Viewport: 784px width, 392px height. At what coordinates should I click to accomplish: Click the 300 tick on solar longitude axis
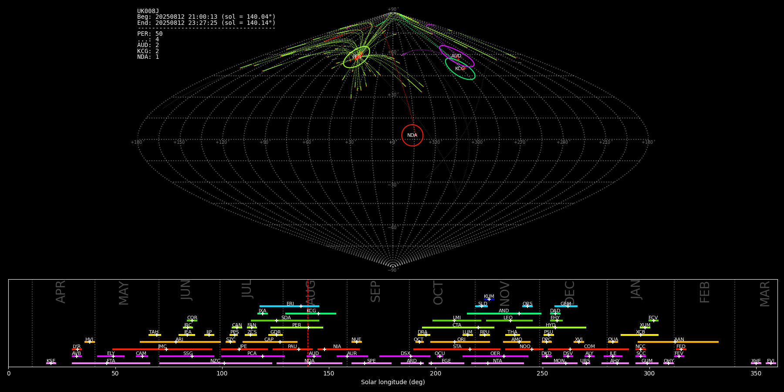(x=649, y=374)
